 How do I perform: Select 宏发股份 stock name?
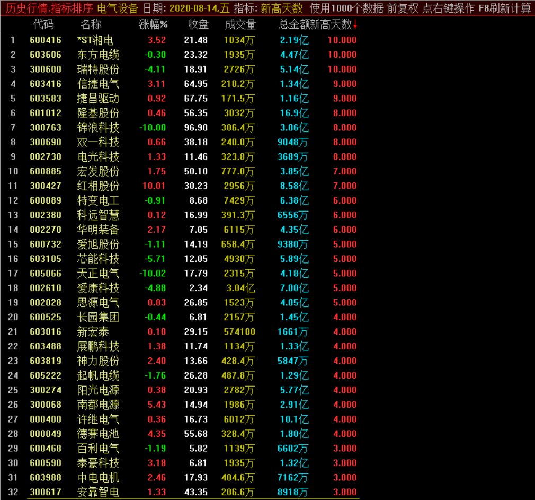click(99, 171)
